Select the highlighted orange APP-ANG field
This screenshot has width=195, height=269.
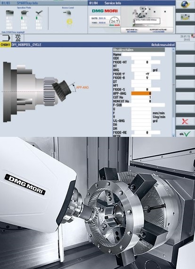click(x=141, y=93)
